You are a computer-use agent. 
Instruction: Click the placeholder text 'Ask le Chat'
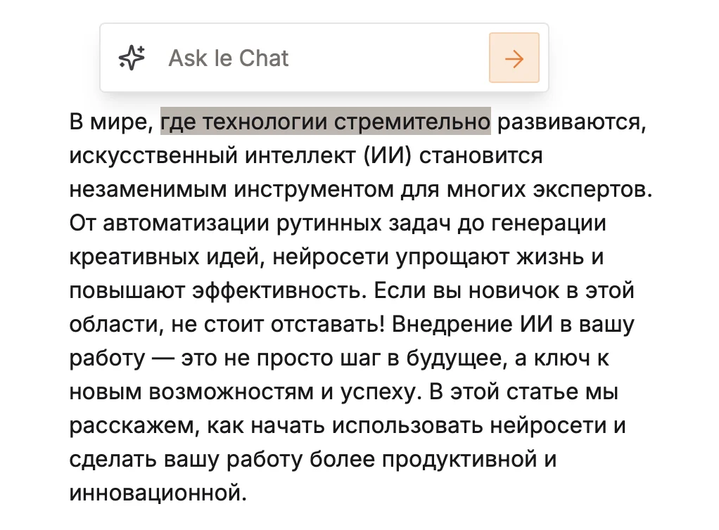tap(228, 57)
